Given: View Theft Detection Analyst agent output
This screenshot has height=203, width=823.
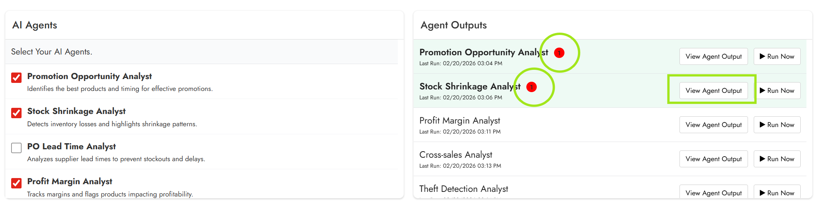Looking at the screenshot, I should [713, 193].
